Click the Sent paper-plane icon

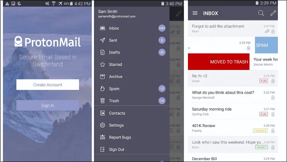102,40
